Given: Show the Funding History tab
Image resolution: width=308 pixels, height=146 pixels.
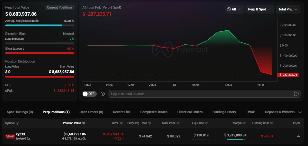Looking at the screenshot, I should [x=224, y=112].
